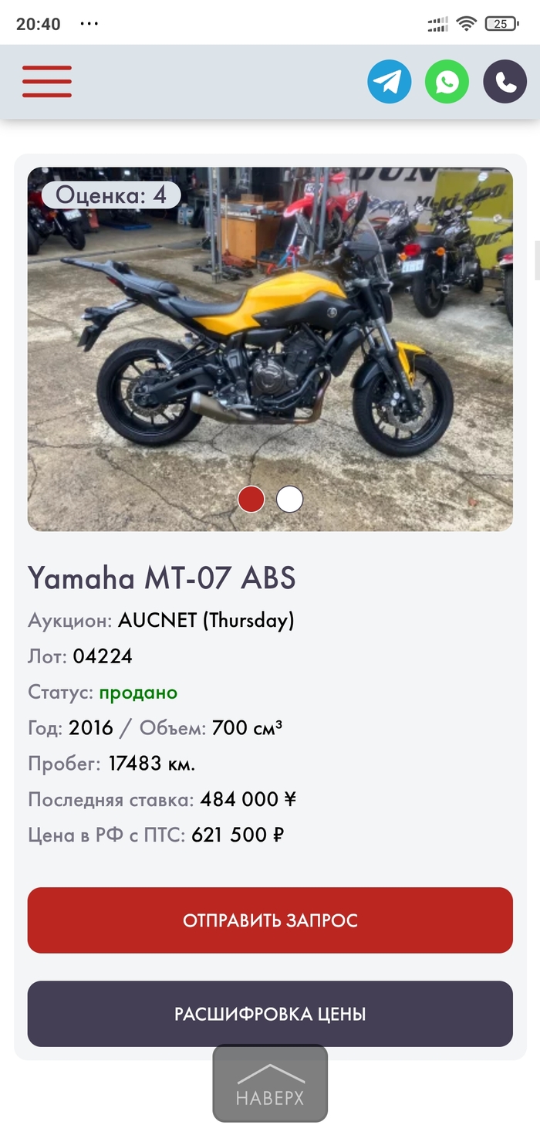Select the red first photo dot
540x1125 pixels.
pyautogui.click(x=251, y=500)
